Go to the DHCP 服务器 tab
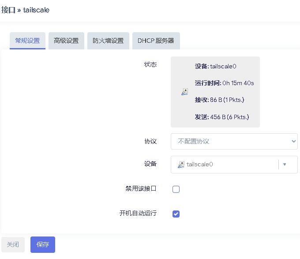The height and width of the screenshot is (259, 300). pyautogui.click(x=156, y=41)
